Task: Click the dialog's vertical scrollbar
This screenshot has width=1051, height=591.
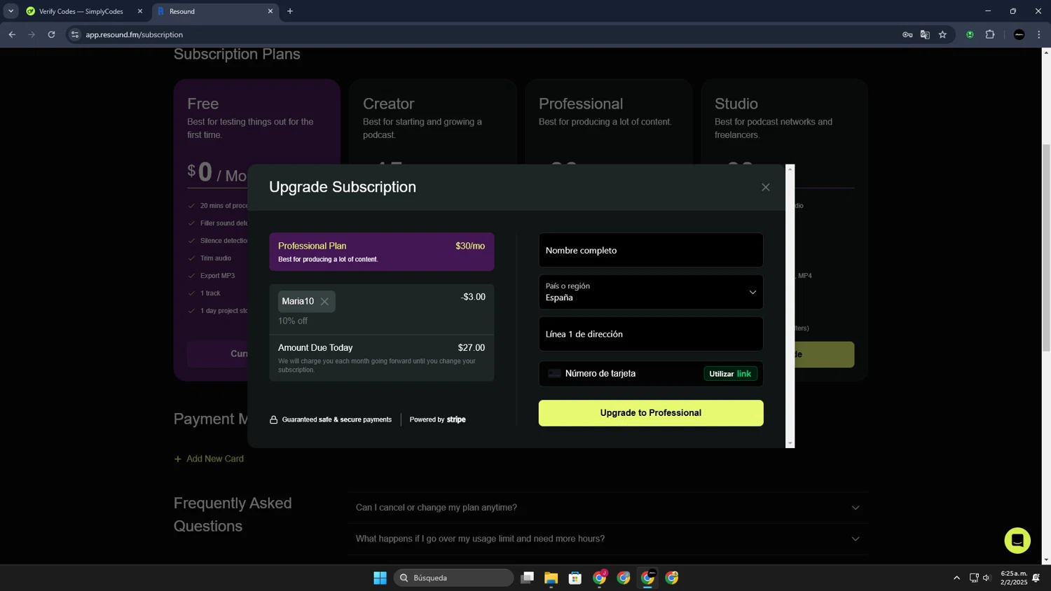Action: tap(790, 306)
